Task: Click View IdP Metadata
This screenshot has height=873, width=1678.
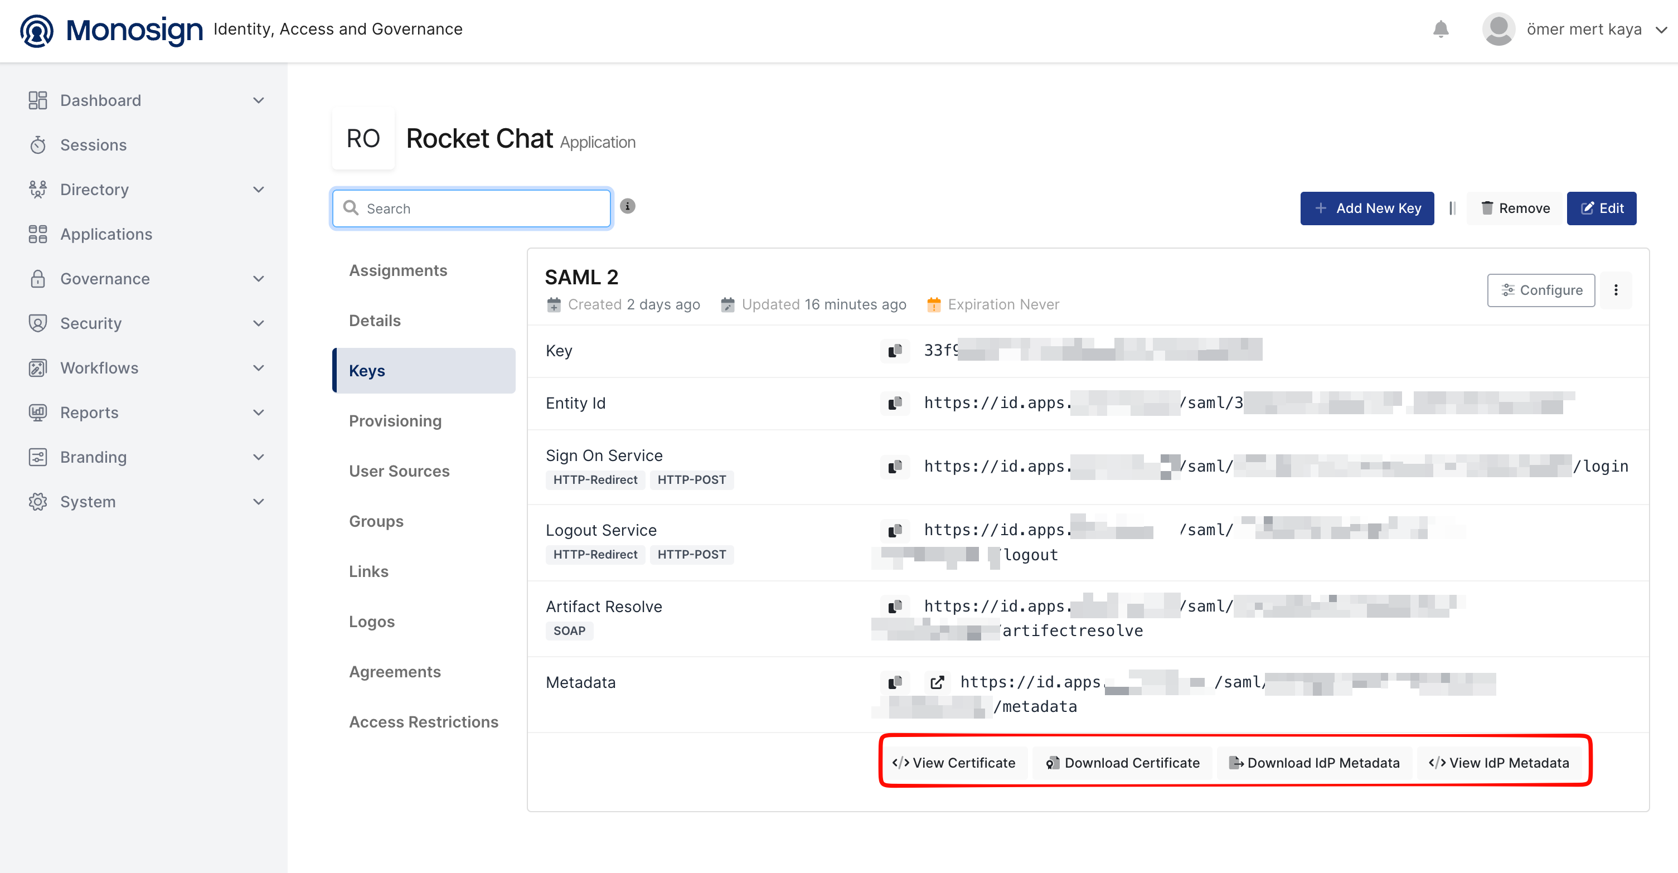Action: tap(1499, 763)
